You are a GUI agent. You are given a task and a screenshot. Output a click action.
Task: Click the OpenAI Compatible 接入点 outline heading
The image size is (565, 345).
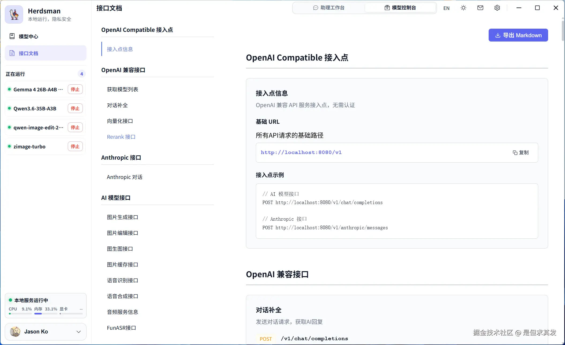[137, 30]
